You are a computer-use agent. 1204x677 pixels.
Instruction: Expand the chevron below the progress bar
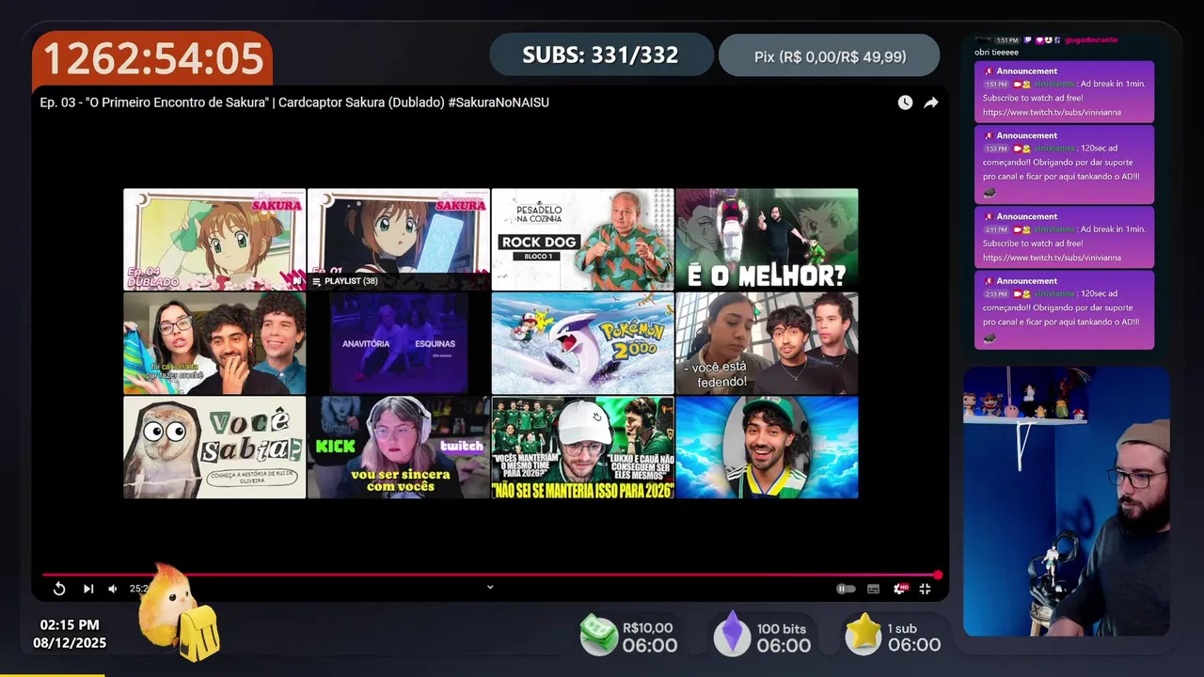point(490,587)
